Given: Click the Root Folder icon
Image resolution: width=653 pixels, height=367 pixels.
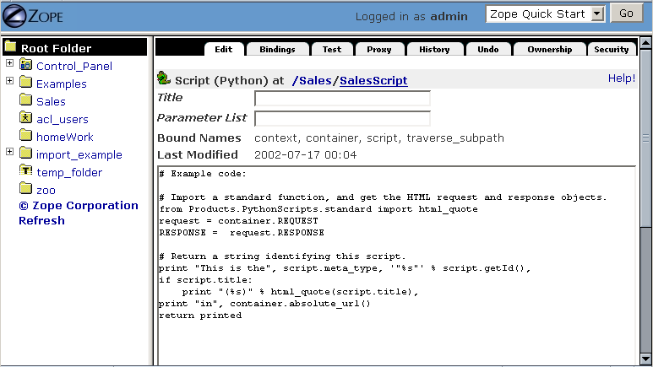Looking at the screenshot, I should (10, 47).
